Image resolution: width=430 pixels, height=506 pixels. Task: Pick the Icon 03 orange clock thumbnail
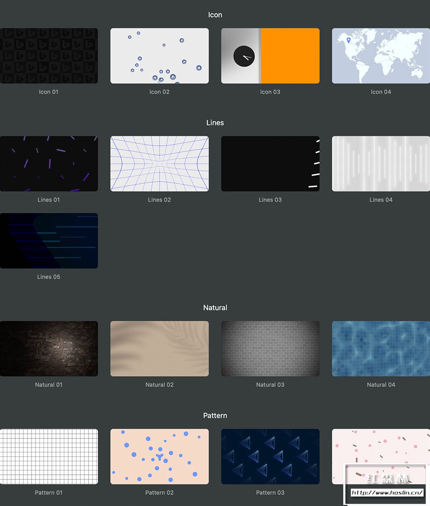(270, 56)
